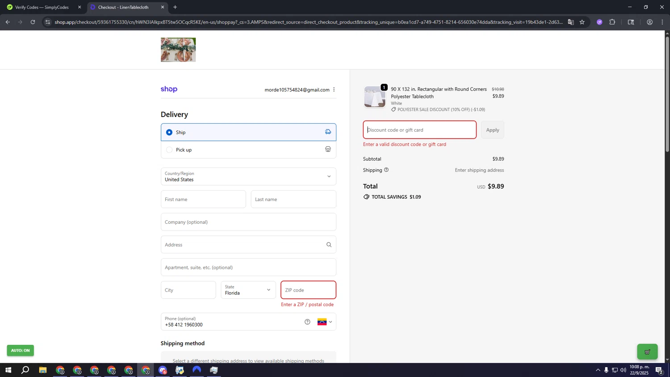This screenshot has width=670, height=377.
Task: Click the page vertical scrollbar
Action: coord(667,94)
